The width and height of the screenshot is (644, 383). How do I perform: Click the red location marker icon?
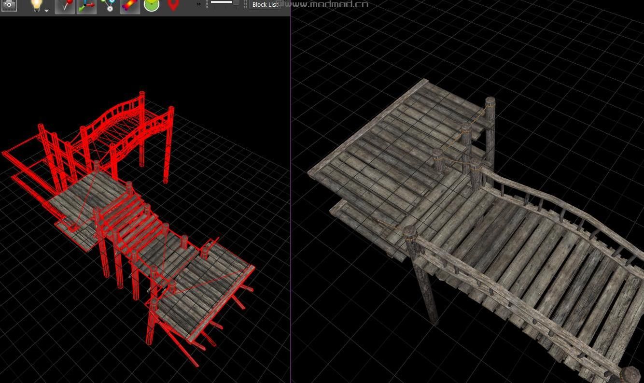(173, 5)
